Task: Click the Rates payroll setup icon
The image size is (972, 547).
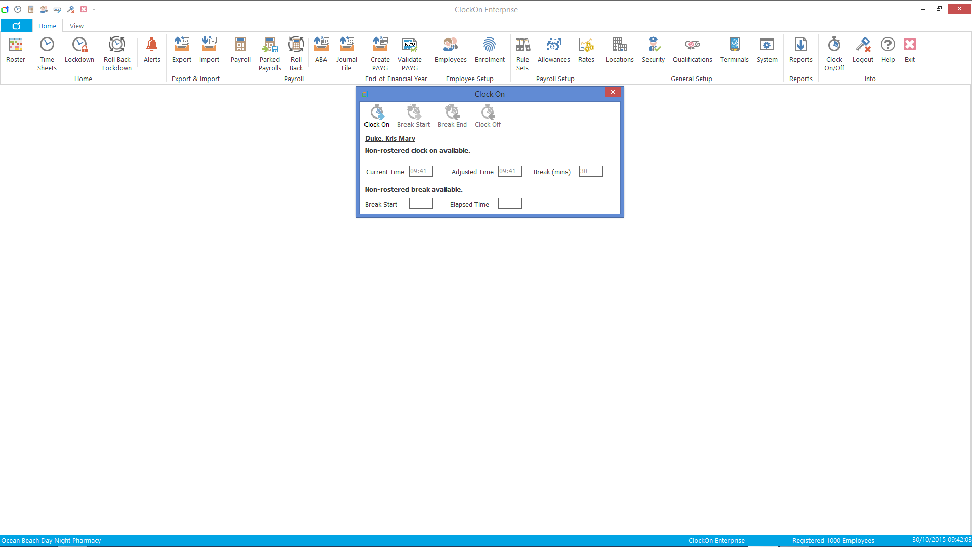Action: coord(586,50)
